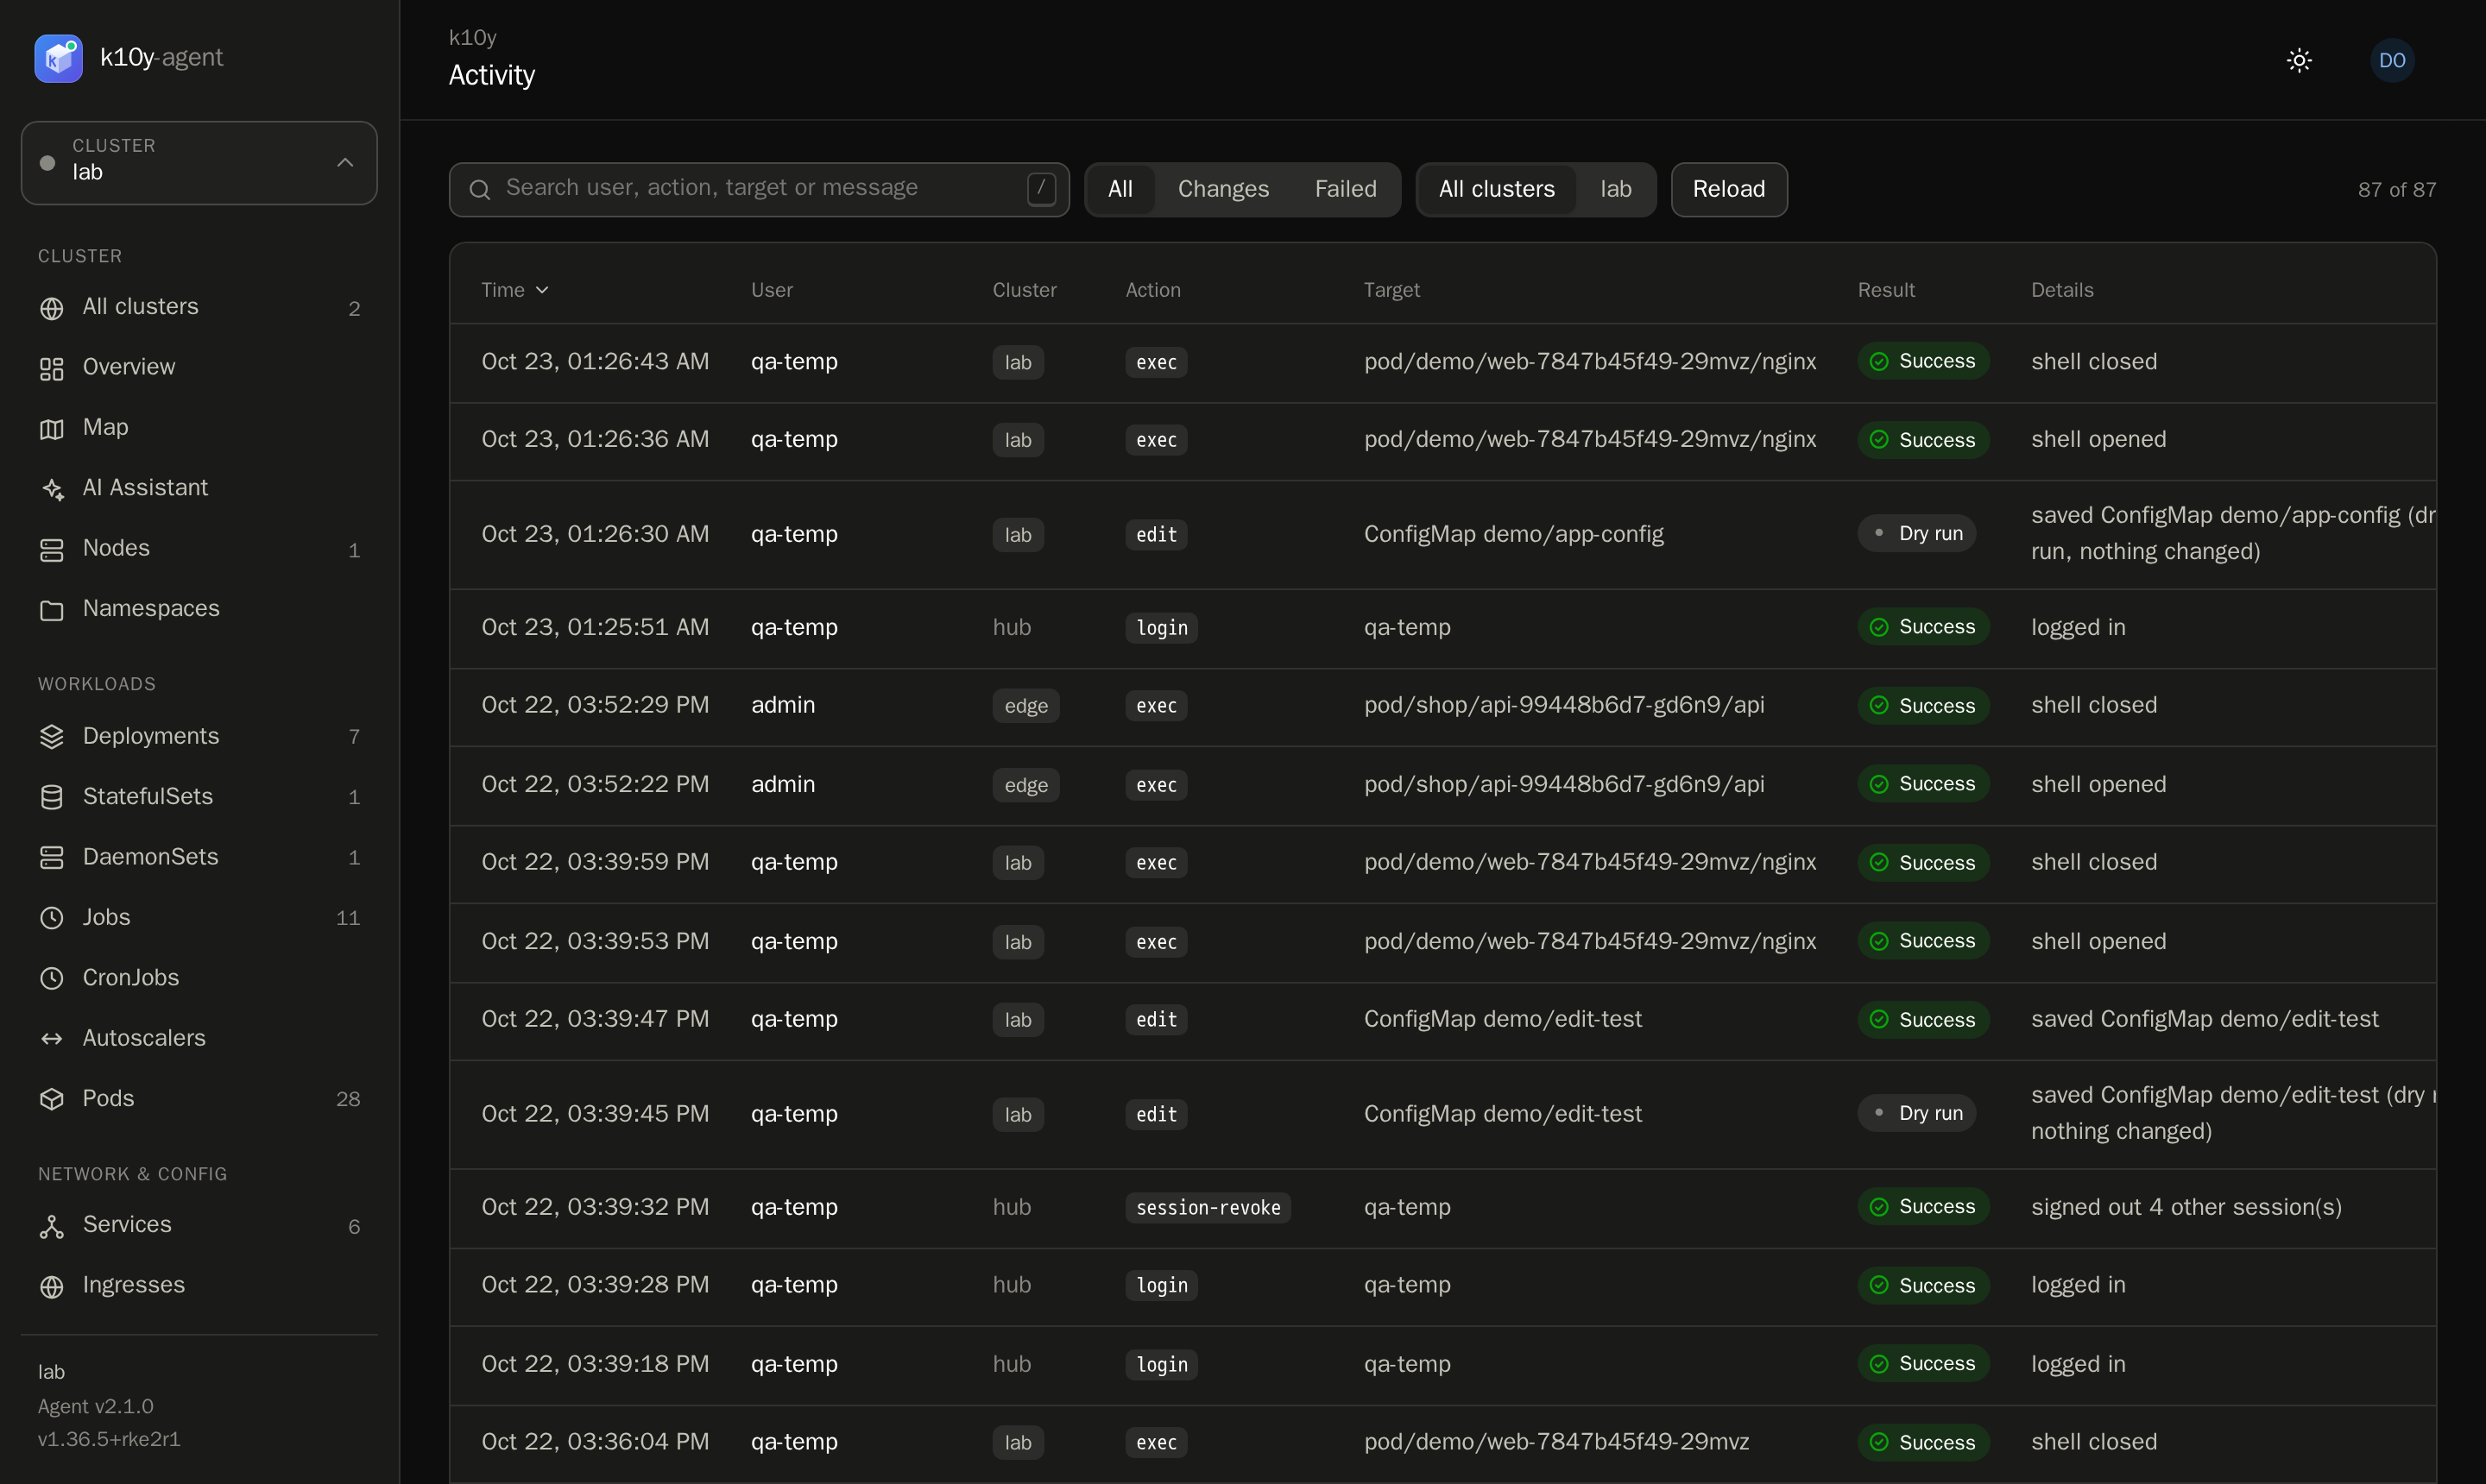2486x1484 pixels.
Task: Click the User column header
Action: (772, 290)
